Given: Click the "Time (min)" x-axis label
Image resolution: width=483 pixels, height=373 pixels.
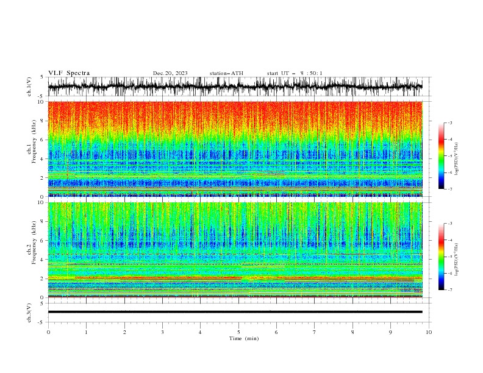Looking at the screenshot, I should (x=244, y=338).
